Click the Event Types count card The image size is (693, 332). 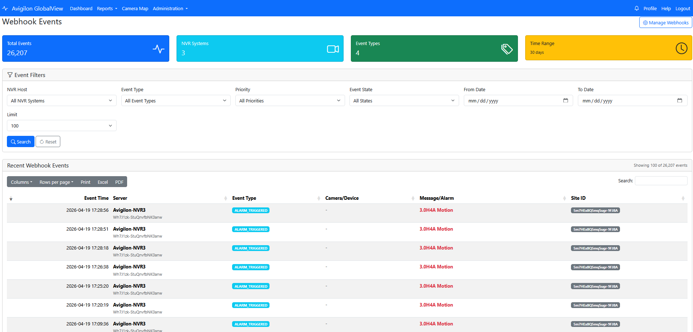click(x=434, y=48)
